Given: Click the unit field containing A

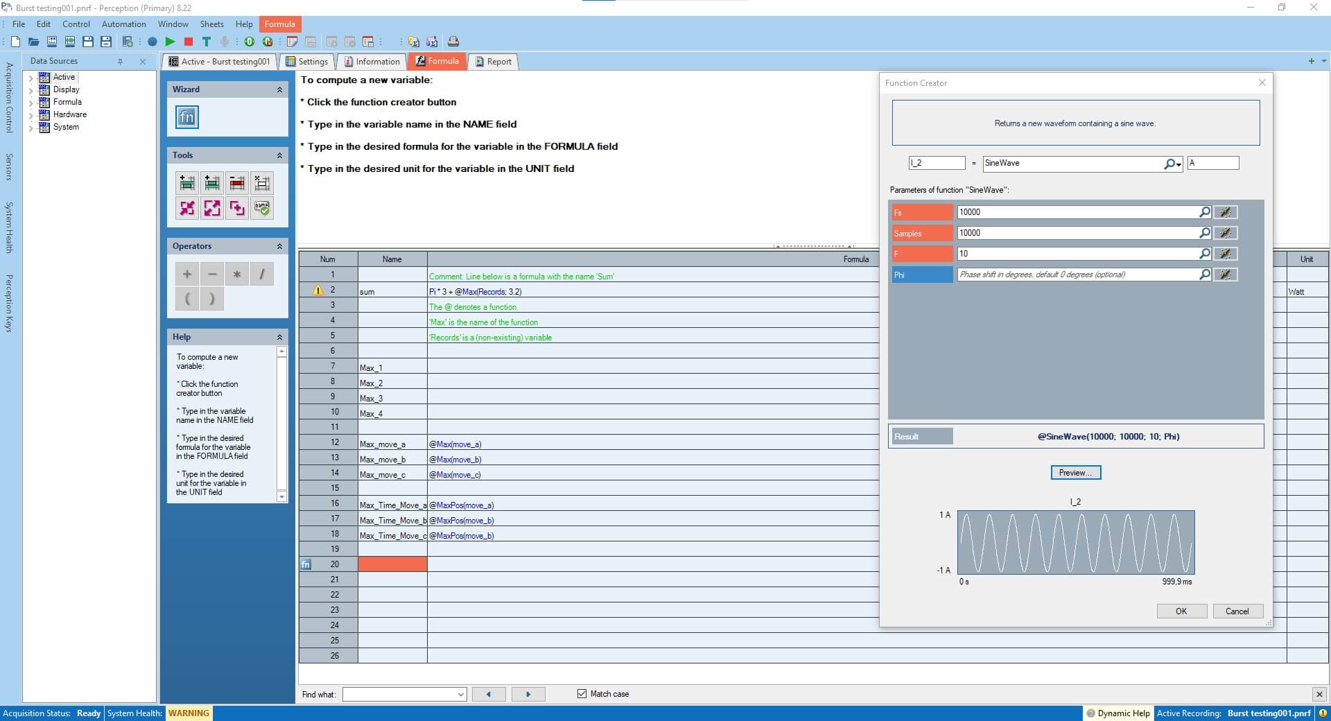Looking at the screenshot, I should coord(1213,163).
